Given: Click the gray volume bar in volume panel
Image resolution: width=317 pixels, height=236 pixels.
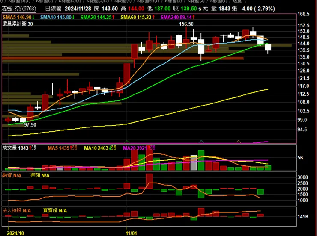Looking at the screenshot, I should point(194,162).
